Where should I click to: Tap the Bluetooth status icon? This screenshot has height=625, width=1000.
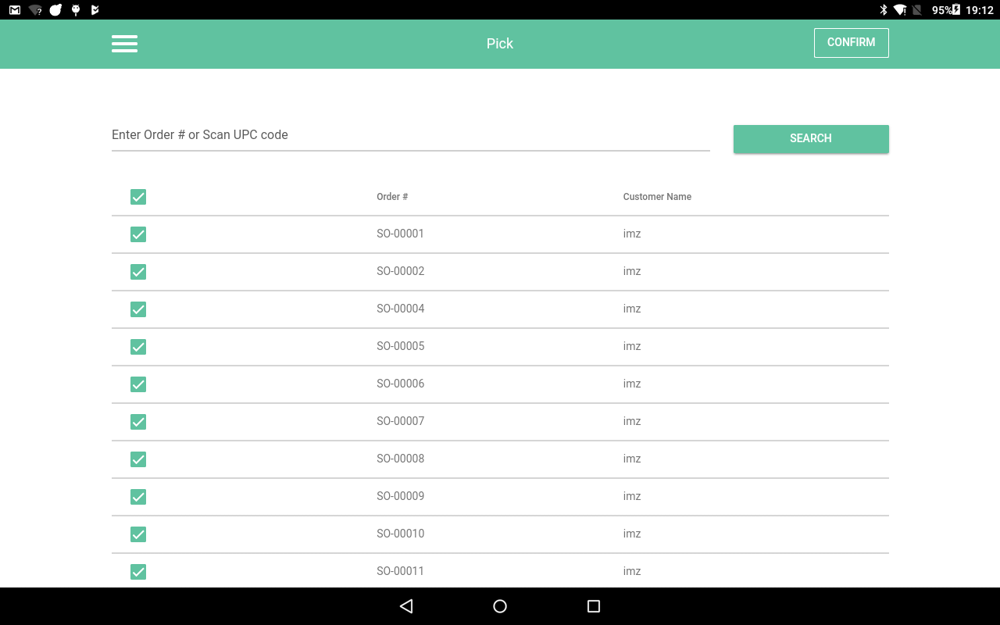click(884, 10)
